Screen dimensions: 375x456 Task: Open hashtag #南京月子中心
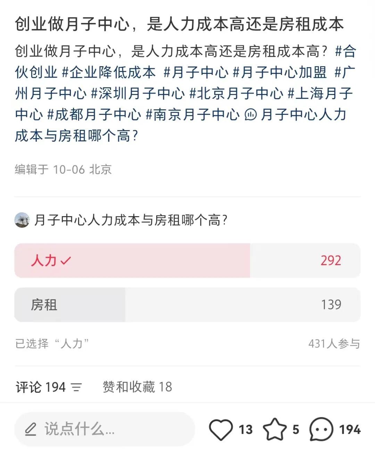193,115
